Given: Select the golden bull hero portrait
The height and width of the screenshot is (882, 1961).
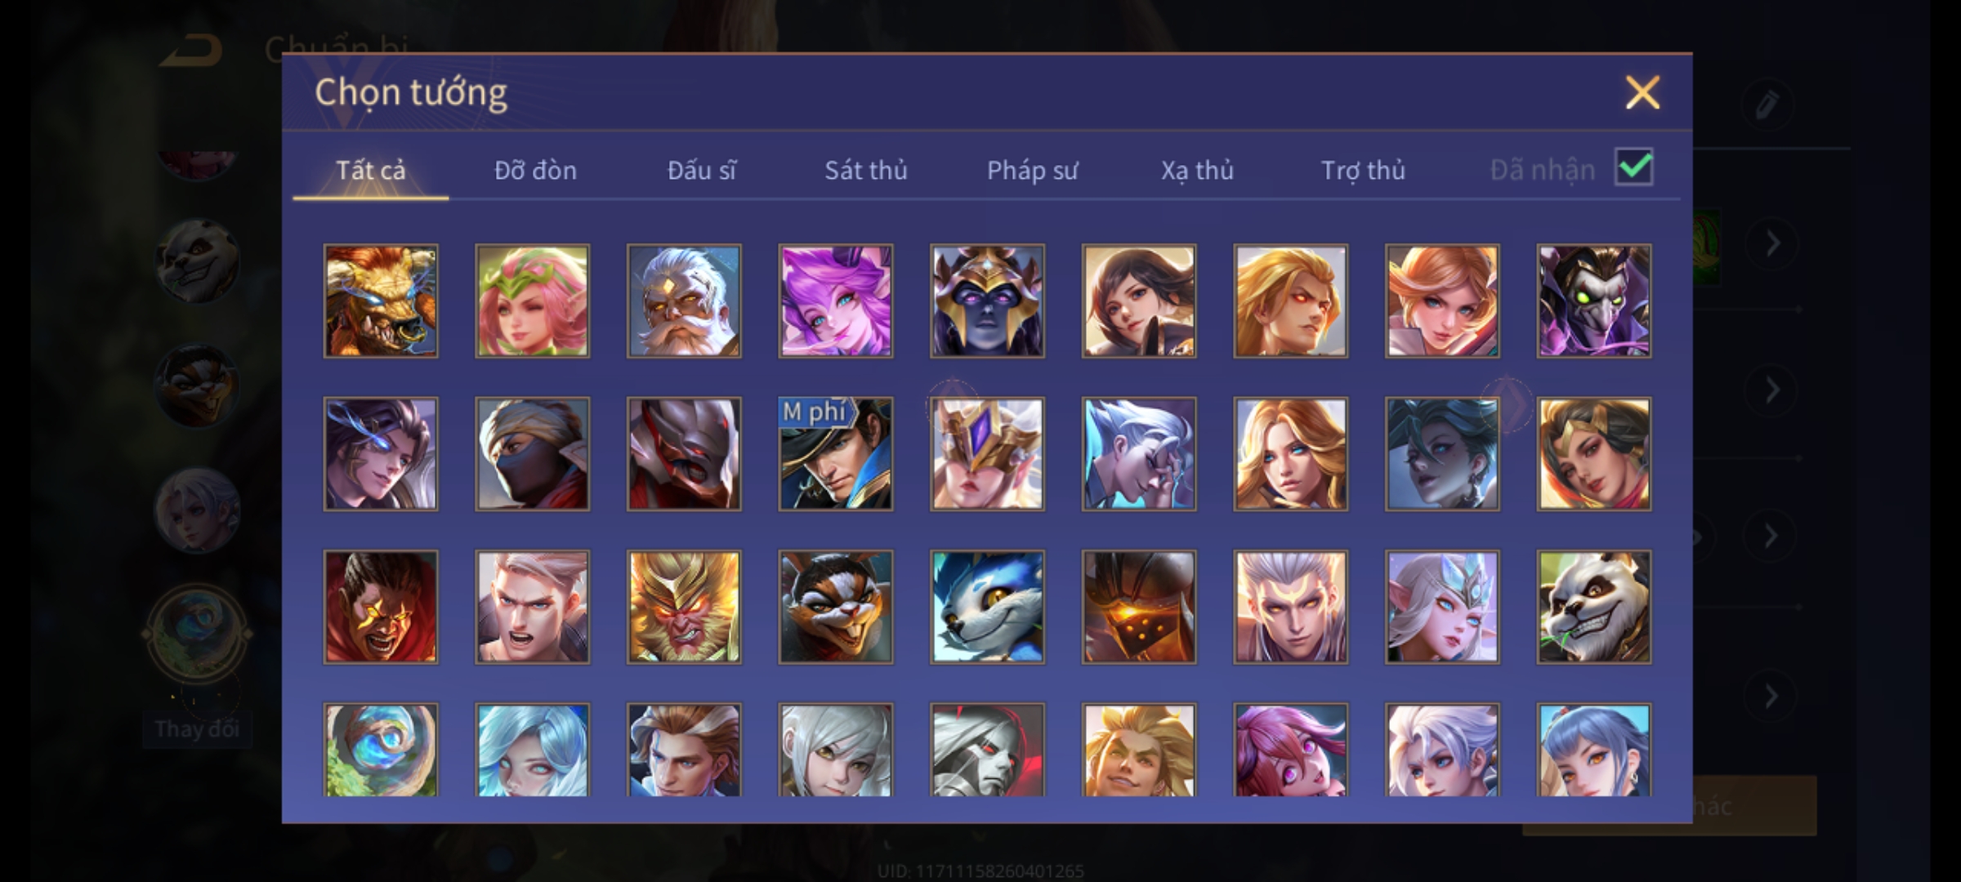Looking at the screenshot, I should click(381, 301).
